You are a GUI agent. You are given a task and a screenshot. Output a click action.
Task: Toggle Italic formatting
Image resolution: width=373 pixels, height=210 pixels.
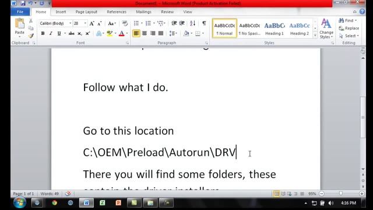point(51,34)
